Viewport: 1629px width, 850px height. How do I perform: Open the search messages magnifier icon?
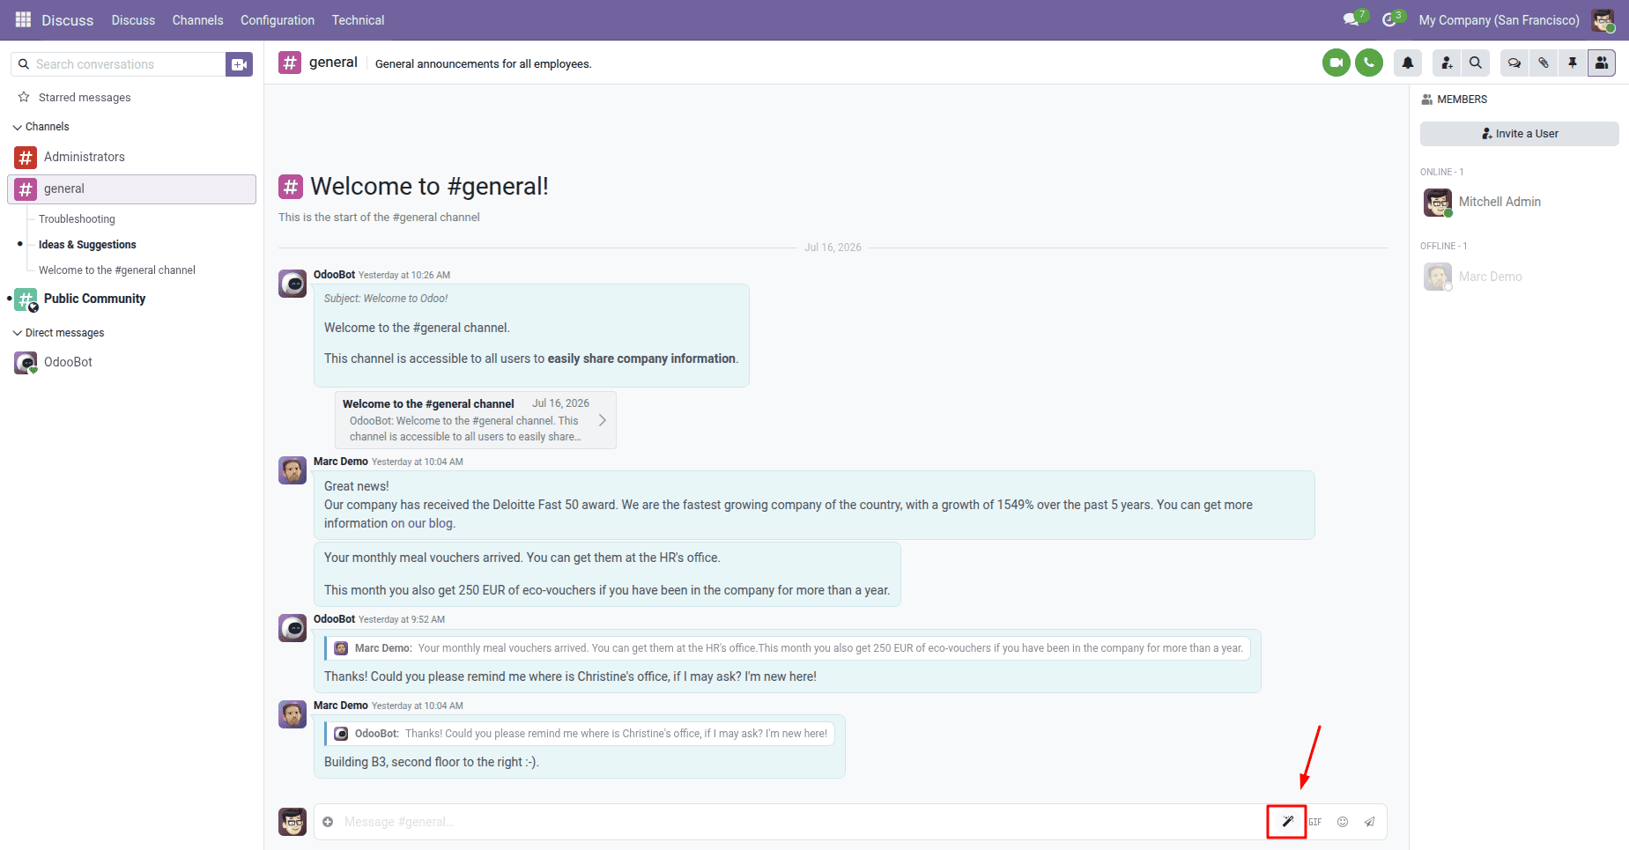tap(1475, 63)
